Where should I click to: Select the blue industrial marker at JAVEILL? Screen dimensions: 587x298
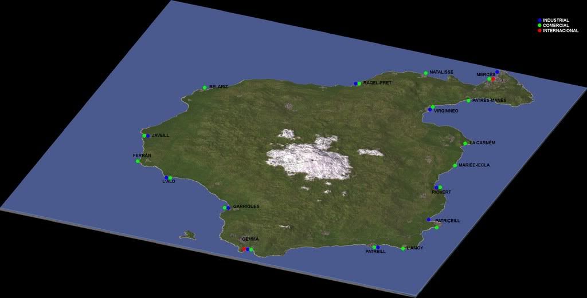pos(148,136)
